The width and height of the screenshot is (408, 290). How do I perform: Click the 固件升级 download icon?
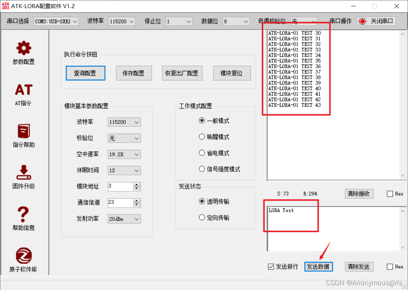tap(23, 173)
